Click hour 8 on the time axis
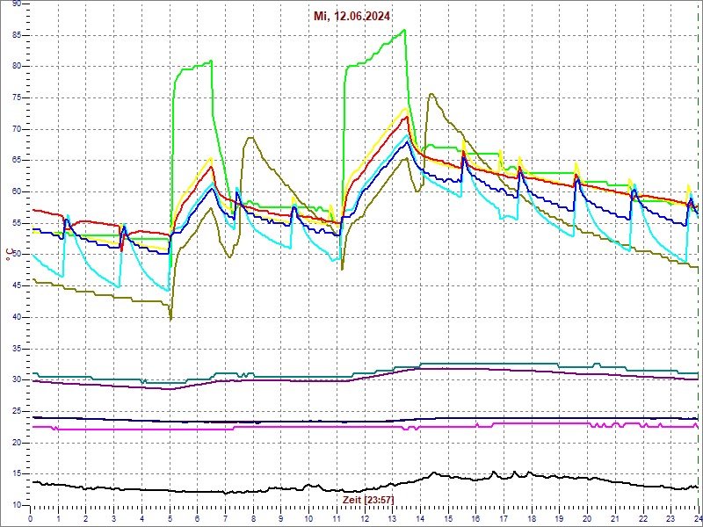The height and width of the screenshot is (527, 703). (x=253, y=517)
